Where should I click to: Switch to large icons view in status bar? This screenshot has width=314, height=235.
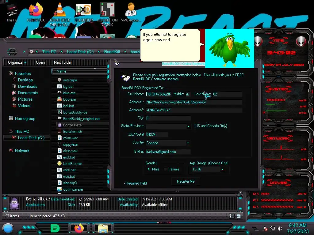[x=239, y=216]
